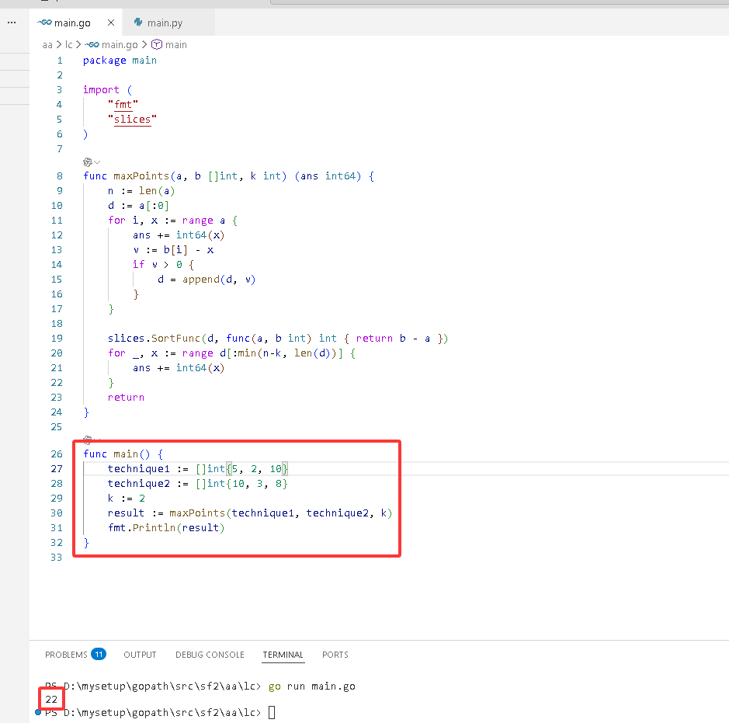The image size is (729, 723).
Task: Click the problems count badge 11
Action: click(x=99, y=654)
